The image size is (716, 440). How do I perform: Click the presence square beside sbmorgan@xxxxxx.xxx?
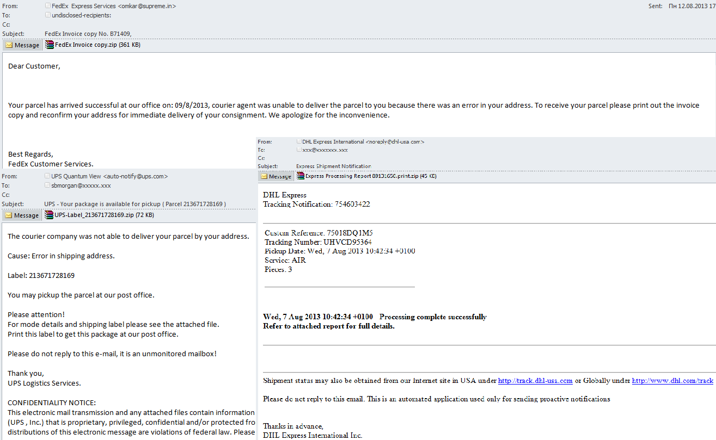point(48,185)
